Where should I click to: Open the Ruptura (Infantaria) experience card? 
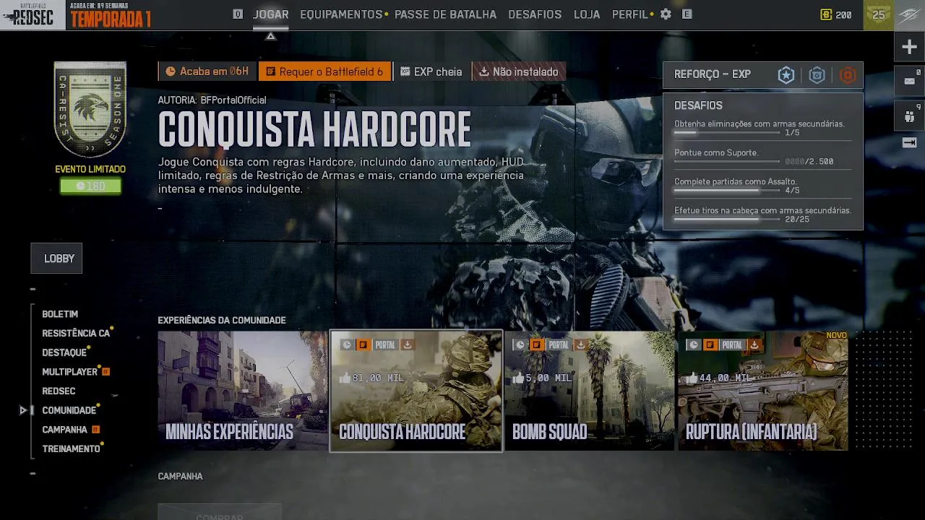coord(763,391)
